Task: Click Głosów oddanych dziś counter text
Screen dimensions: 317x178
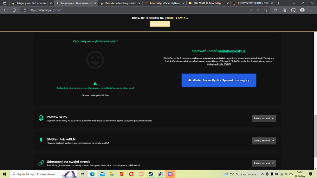Action: coord(95,95)
